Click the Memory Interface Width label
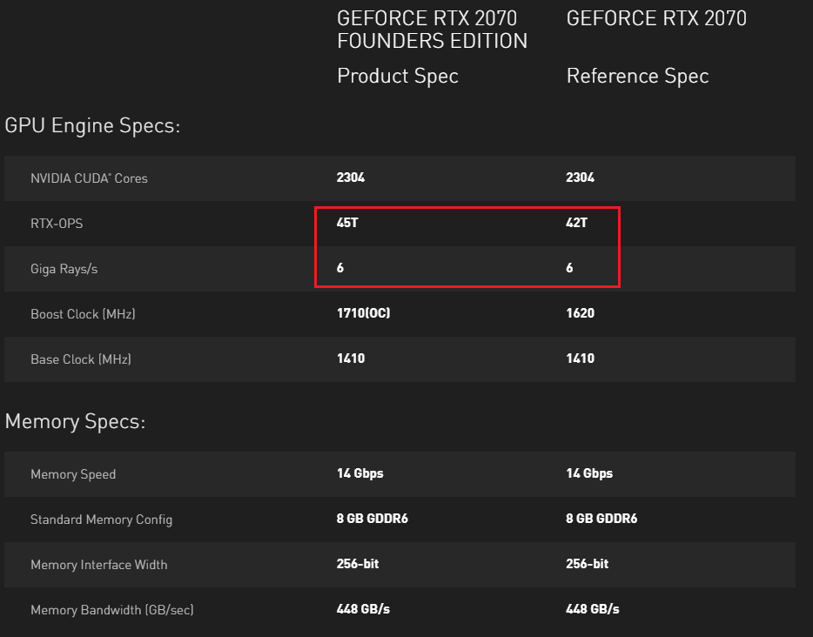This screenshot has height=637, width=813. 98,565
